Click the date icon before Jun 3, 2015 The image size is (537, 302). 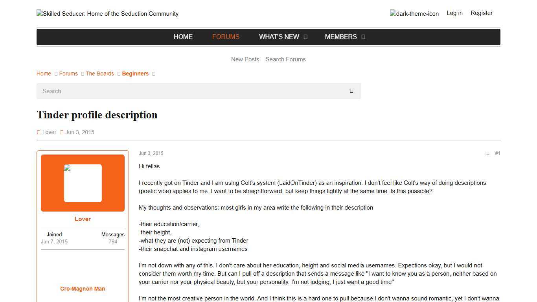click(x=62, y=132)
